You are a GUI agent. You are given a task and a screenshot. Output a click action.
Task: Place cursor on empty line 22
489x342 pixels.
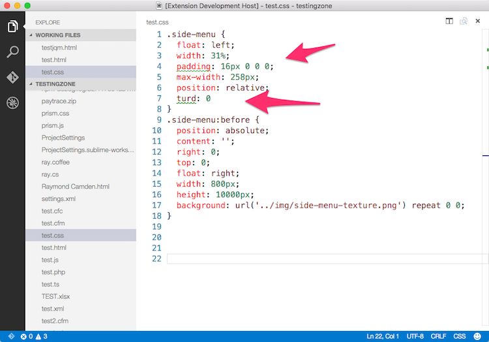tap(324, 258)
